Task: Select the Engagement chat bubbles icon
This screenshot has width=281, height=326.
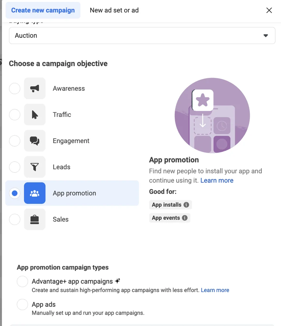Action: point(35,141)
